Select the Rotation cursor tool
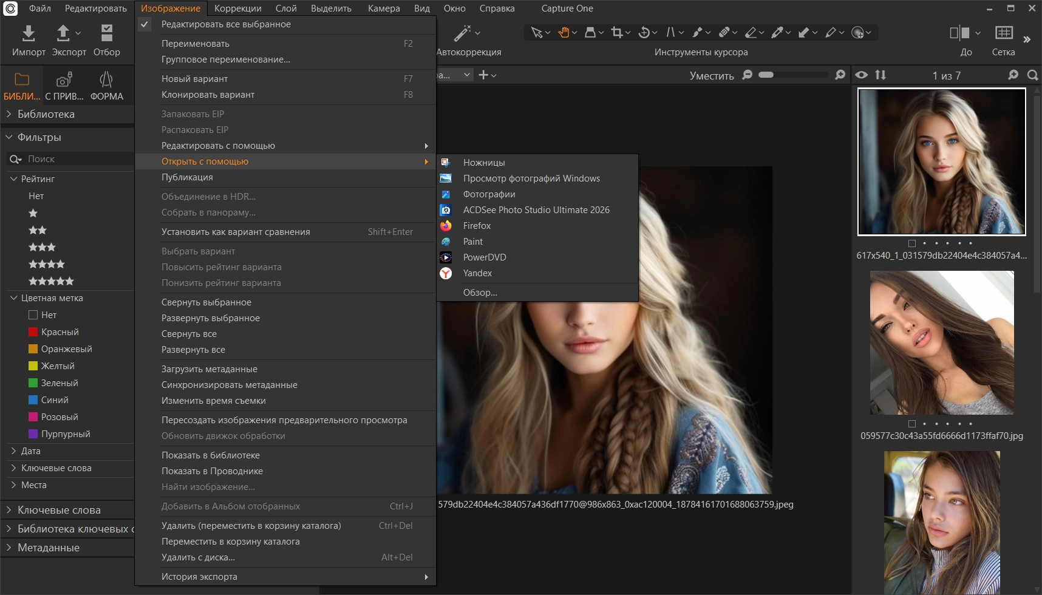This screenshot has height=595, width=1042. click(x=644, y=33)
